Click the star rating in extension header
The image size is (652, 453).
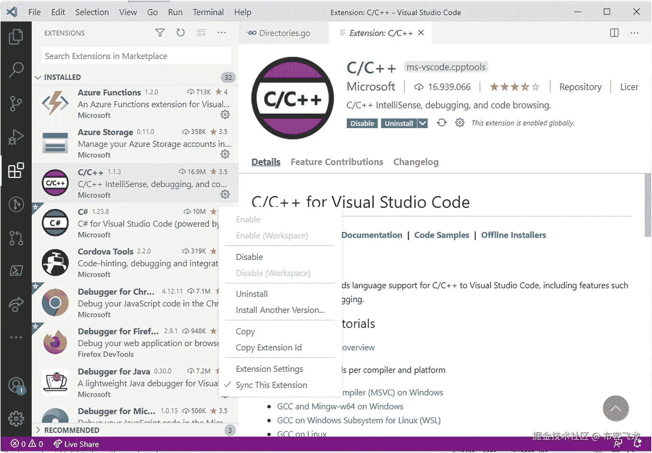pos(514,87)
